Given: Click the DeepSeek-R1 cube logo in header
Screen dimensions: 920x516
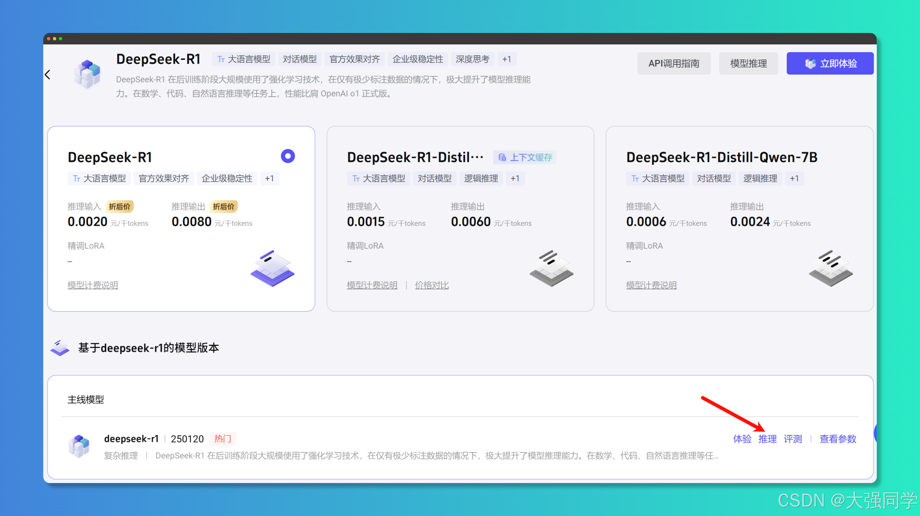Looking at the screenshot, I should pos(87,74).
